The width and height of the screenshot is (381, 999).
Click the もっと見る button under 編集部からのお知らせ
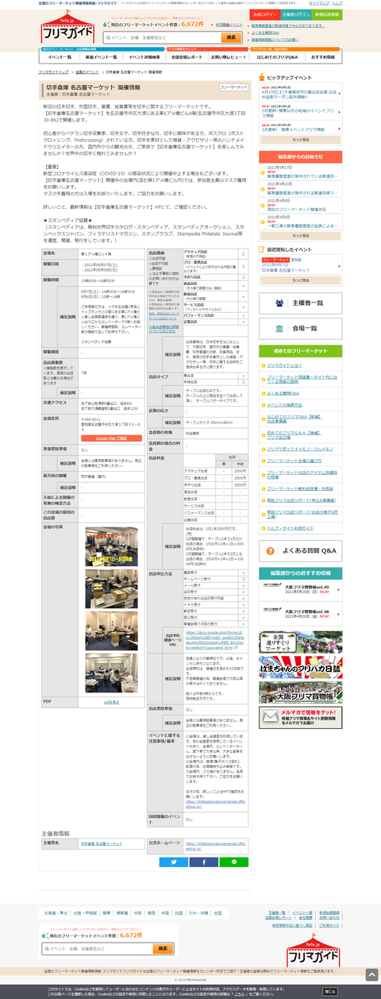pyautogui.click(x=300, y=235)
